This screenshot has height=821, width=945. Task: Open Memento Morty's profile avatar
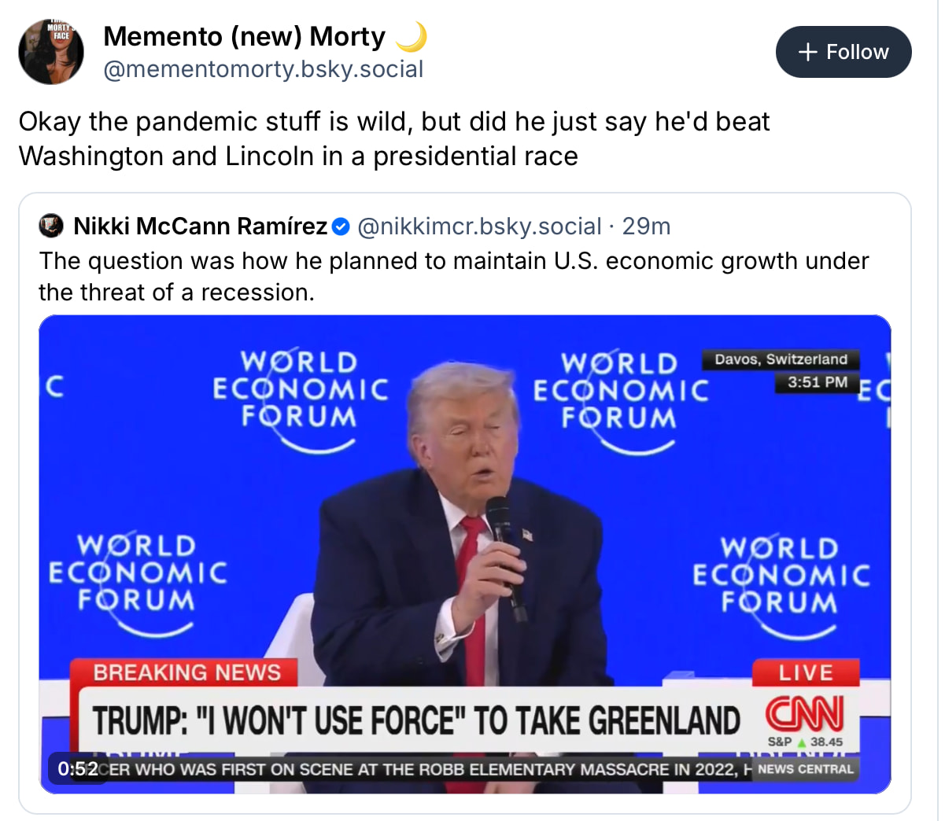click(x=51, y=52)
